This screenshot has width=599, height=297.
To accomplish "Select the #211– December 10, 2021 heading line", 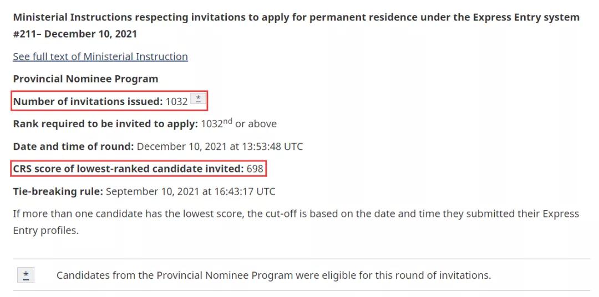I will [x=75, y=34].
